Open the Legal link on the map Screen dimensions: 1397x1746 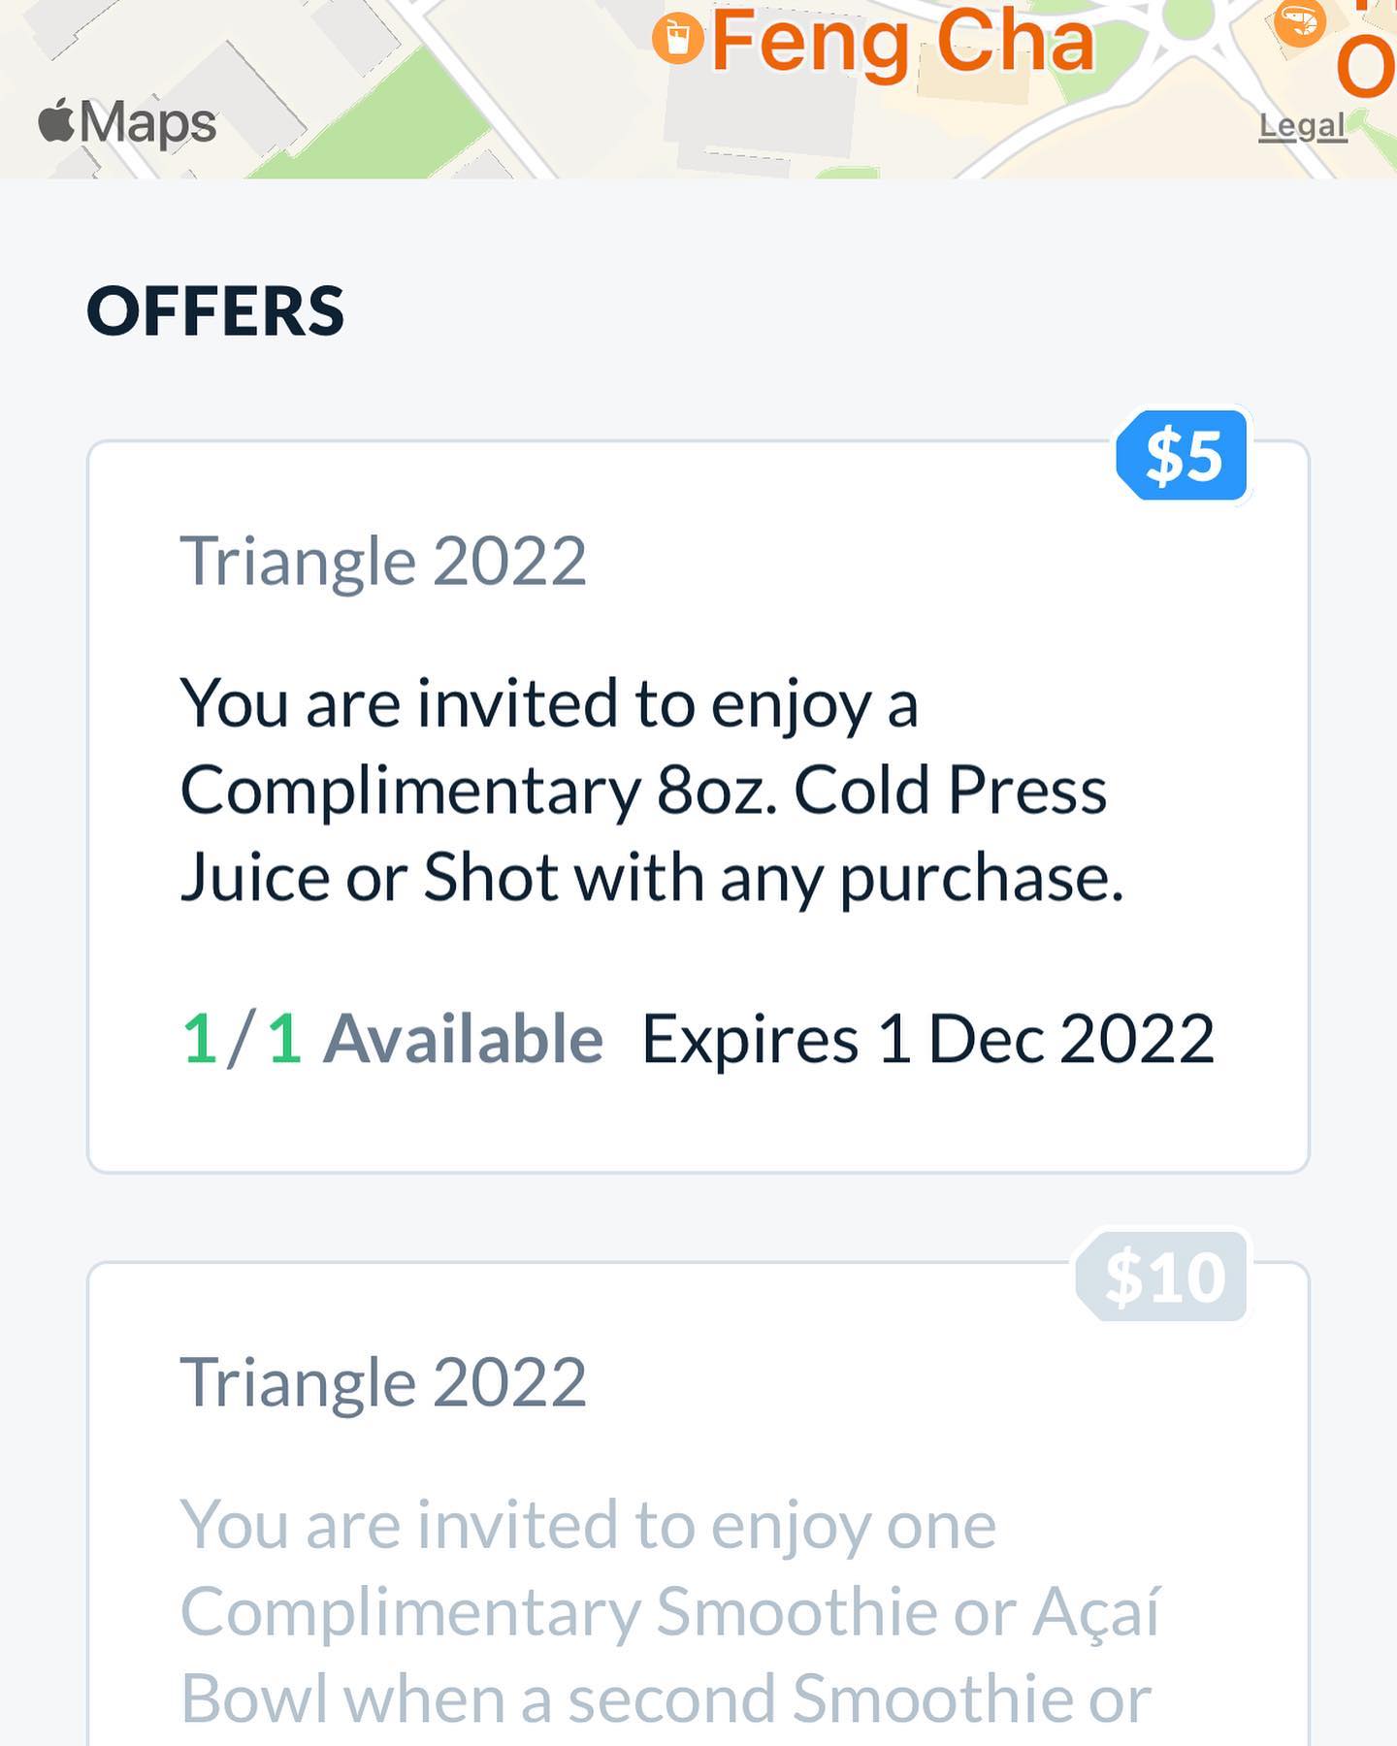tap(1303, 125)
